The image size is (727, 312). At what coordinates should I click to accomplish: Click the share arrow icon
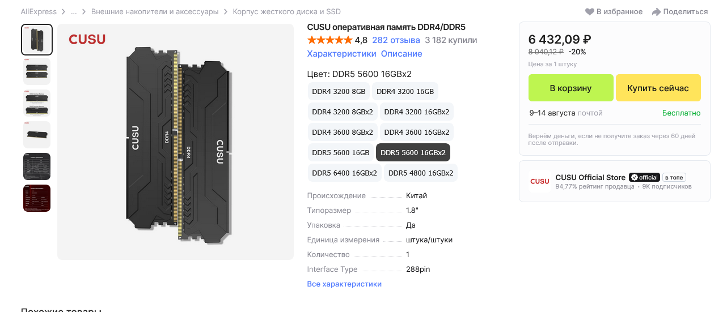click(x=656, y=12)
